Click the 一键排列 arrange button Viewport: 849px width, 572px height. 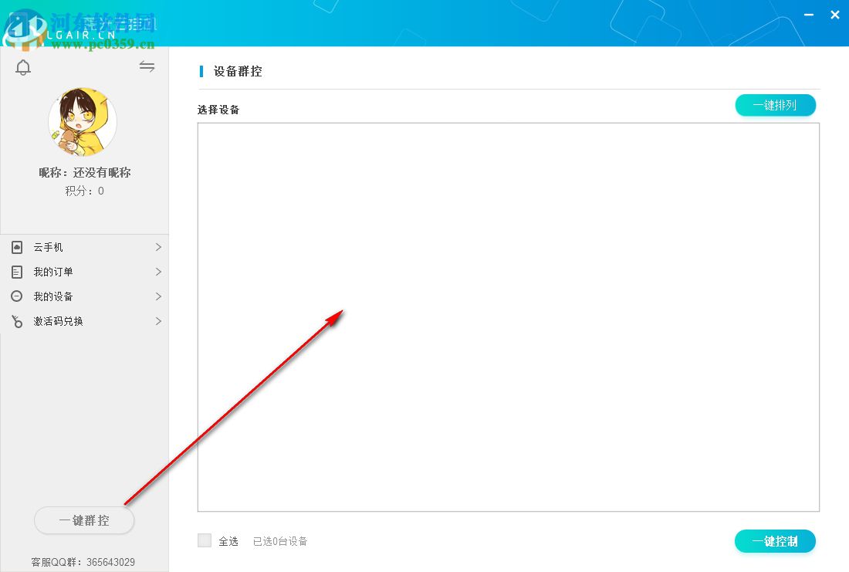[775, 105]
